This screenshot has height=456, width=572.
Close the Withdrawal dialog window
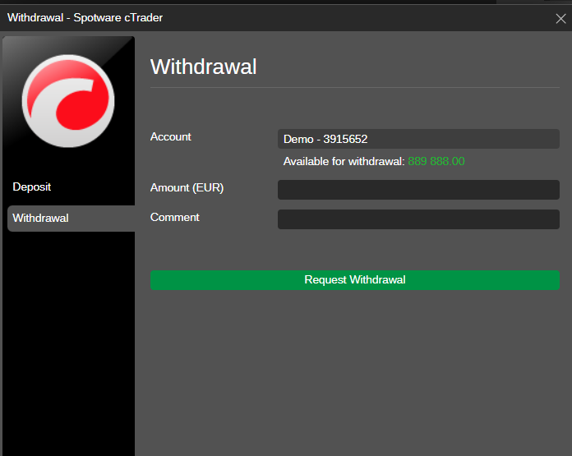click(x=560, y=18)
